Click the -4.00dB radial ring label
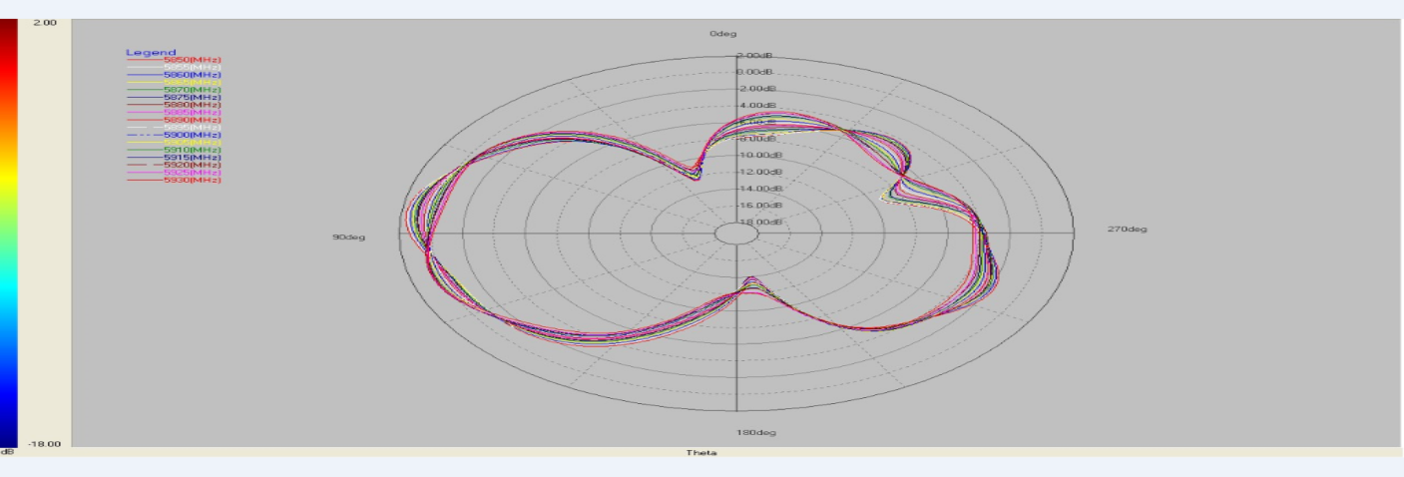The height and width of the screenshot is (477, 1404). coord(754,105)
